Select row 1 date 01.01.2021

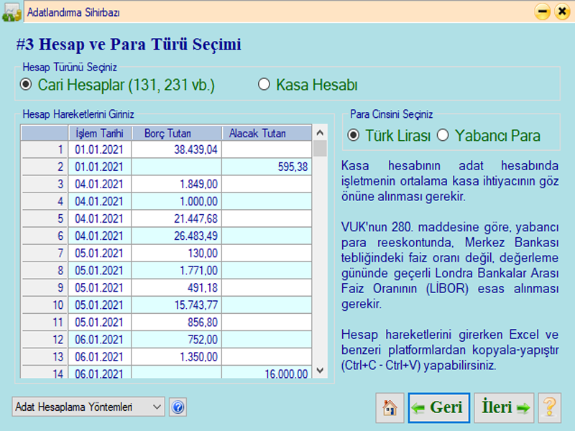(100, 149)
